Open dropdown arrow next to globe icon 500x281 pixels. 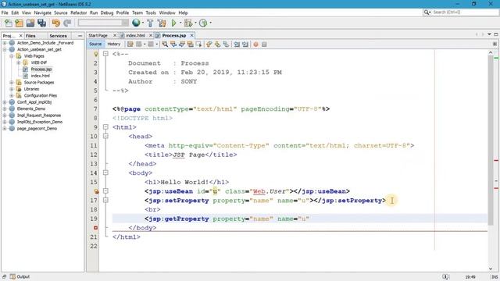[143, 23]
